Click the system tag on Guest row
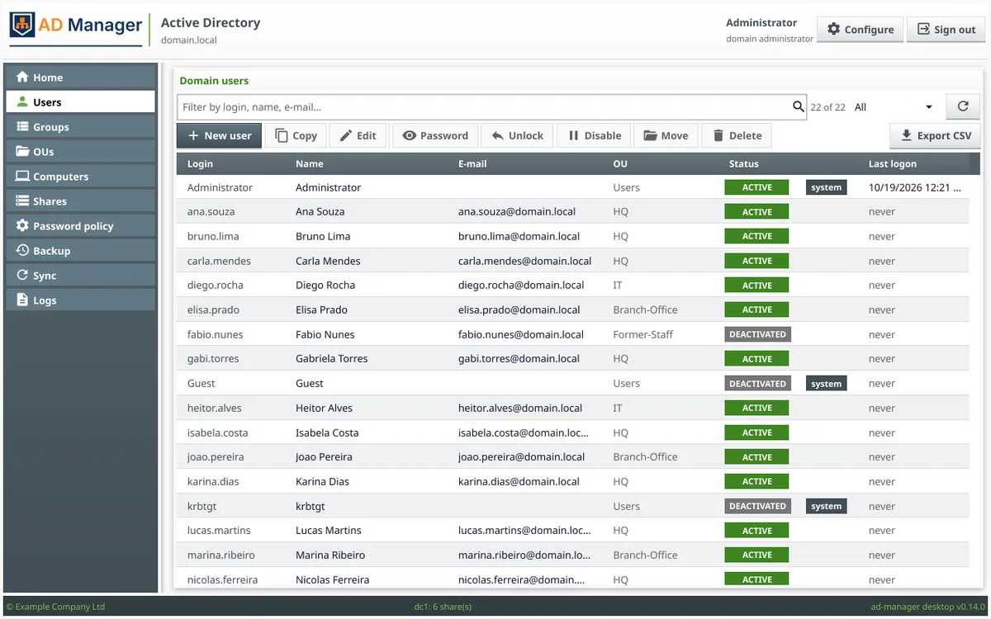The image size is (991, 619). (826, 384)
